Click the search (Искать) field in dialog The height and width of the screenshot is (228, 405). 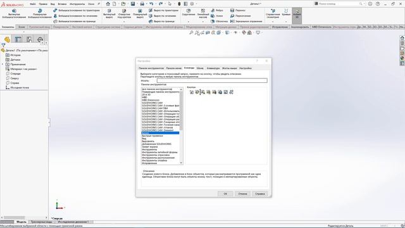212,80
